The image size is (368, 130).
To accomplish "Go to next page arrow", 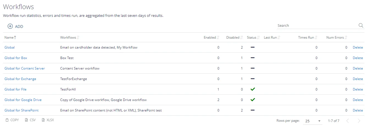I will point(359,121).
